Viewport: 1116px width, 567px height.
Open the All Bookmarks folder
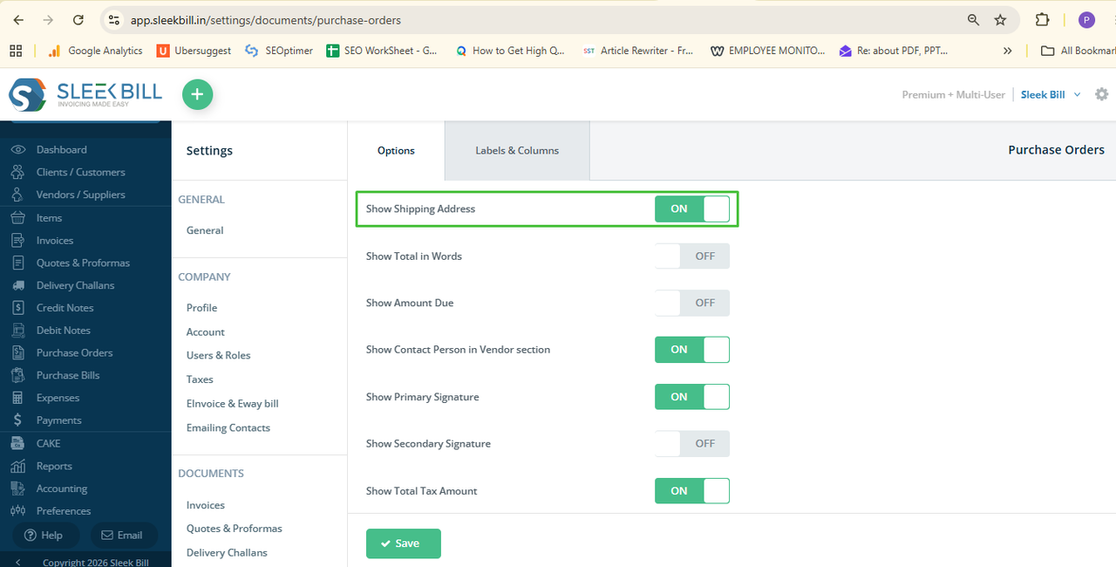tap(1078, 51)
